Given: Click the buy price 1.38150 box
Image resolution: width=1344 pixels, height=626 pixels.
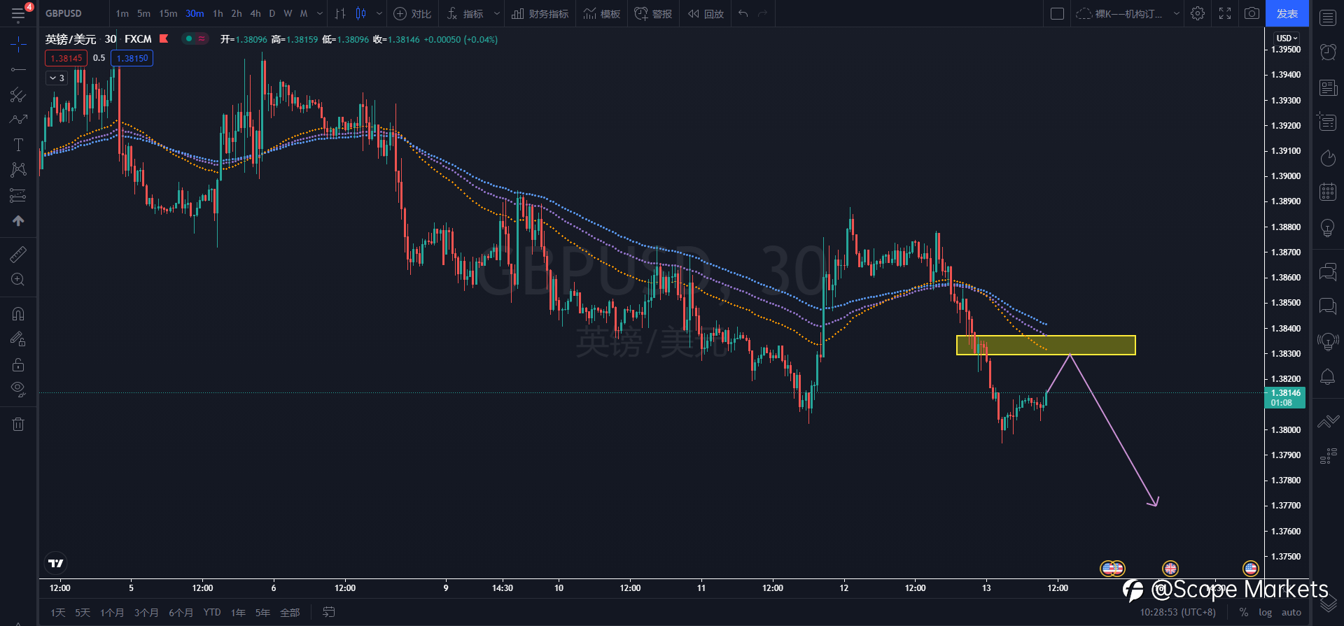Looking at the screenshot, I should coord(132,58).
